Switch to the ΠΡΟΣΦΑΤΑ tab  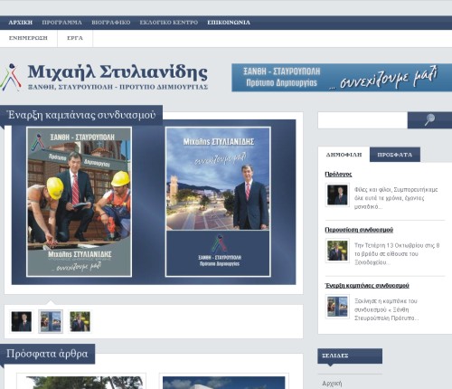[x=395, y=155]
